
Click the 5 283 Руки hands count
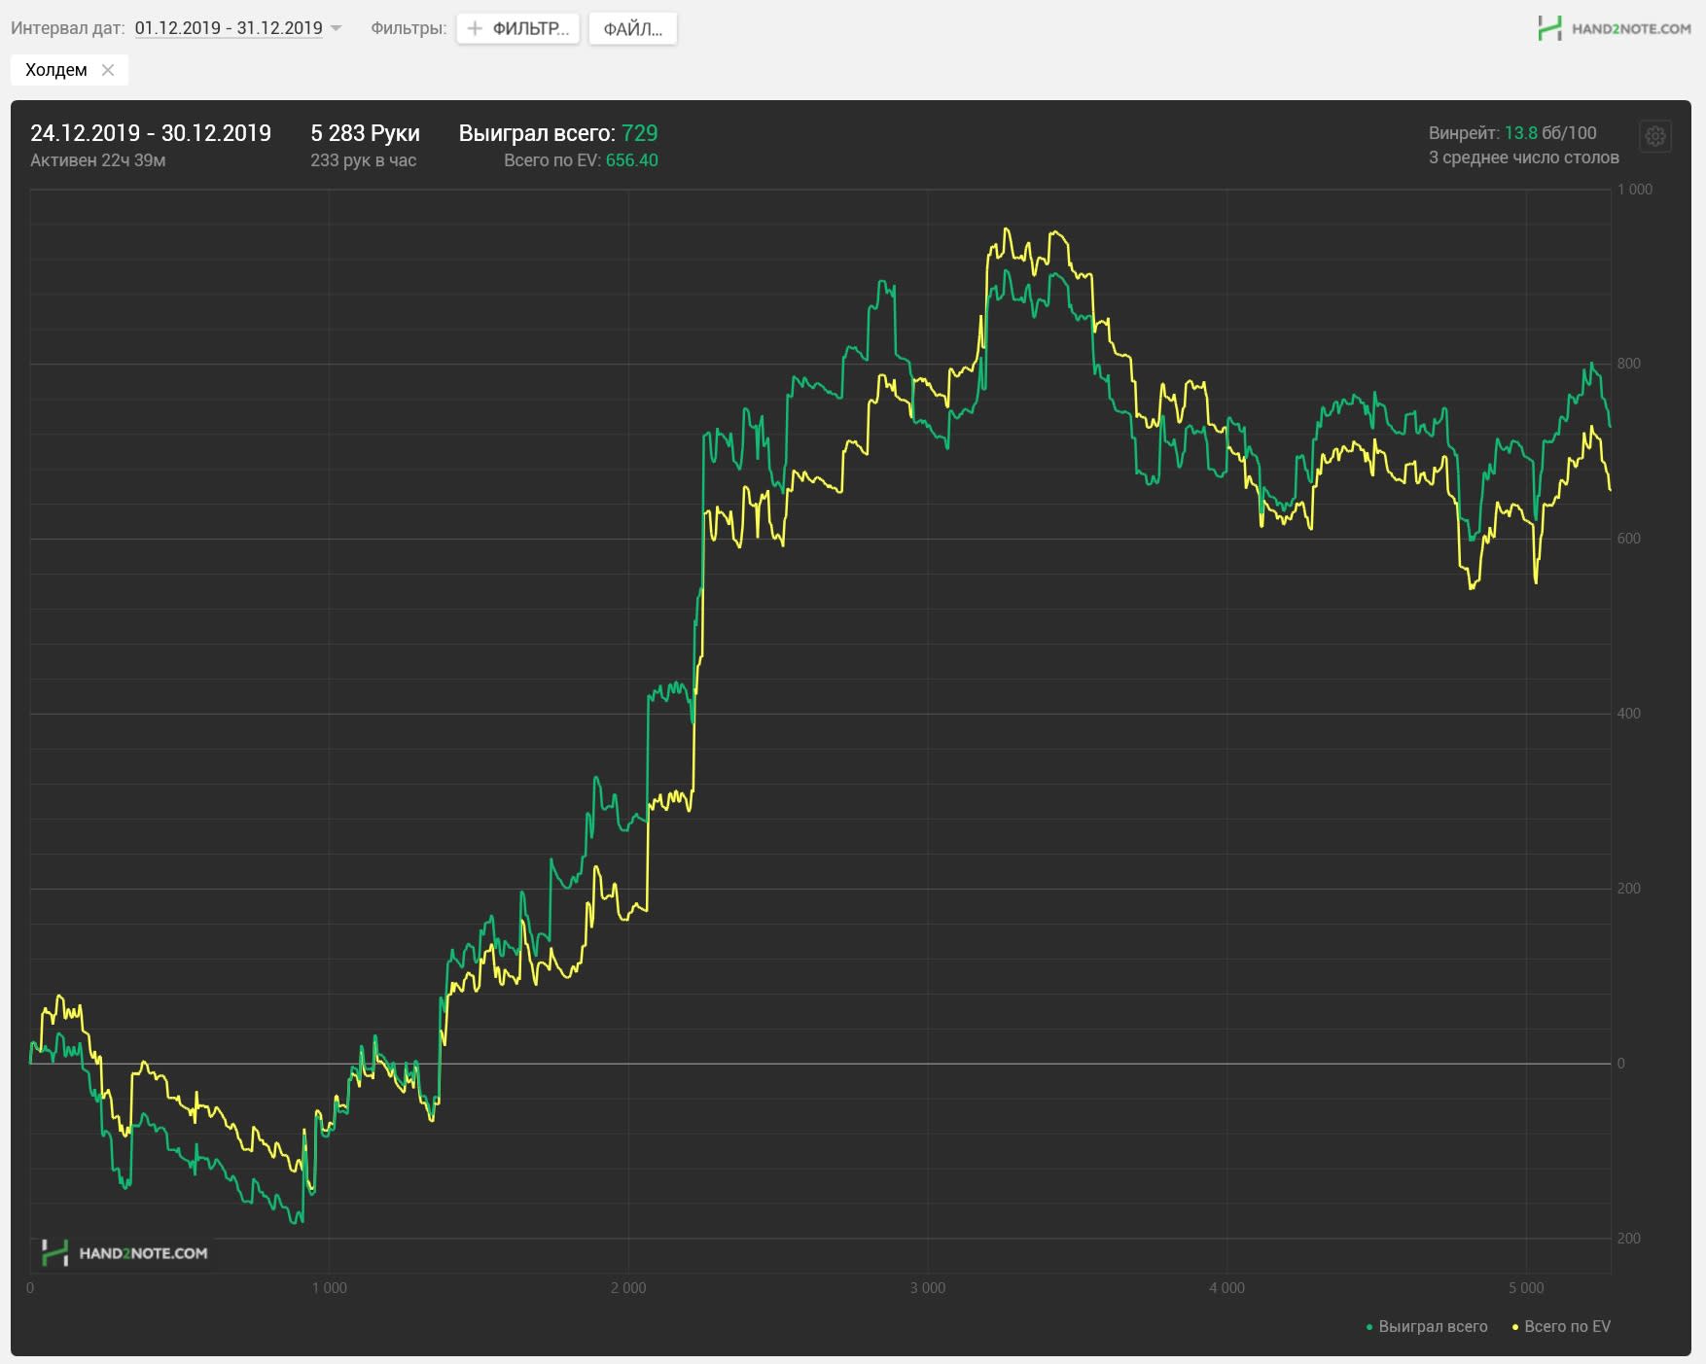click(x=365, y=133)
